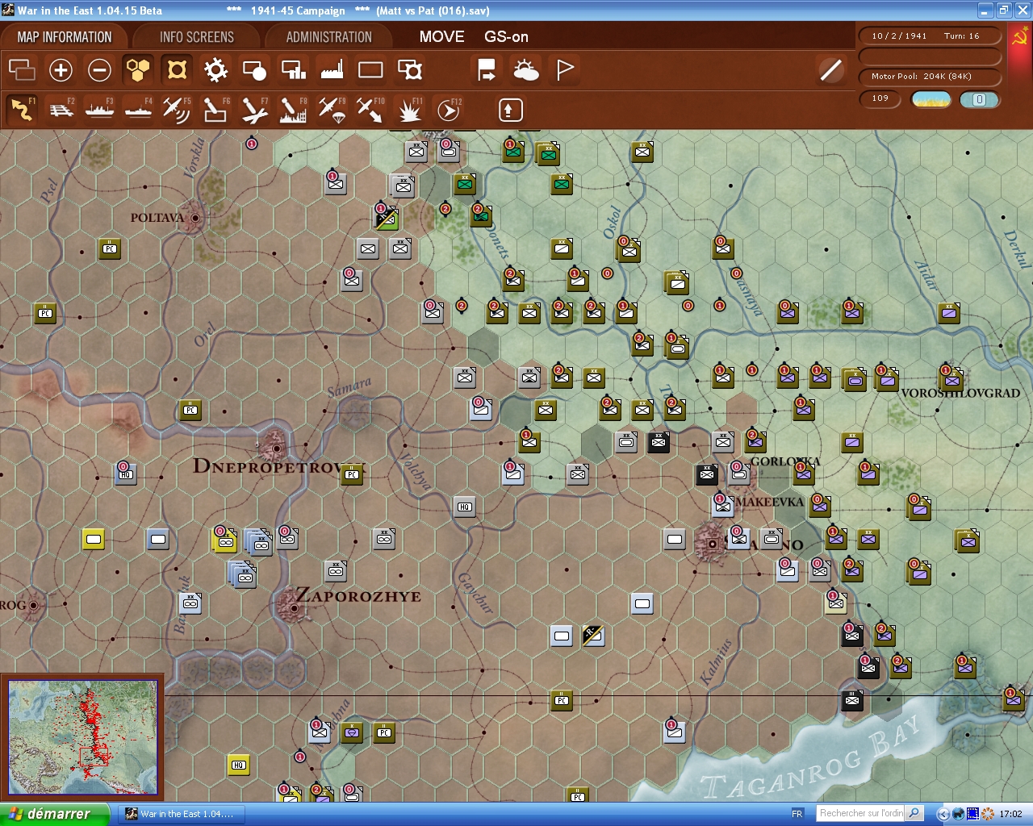
Task: Select Bomb city mode (F8)
Action: coord(293,110)
